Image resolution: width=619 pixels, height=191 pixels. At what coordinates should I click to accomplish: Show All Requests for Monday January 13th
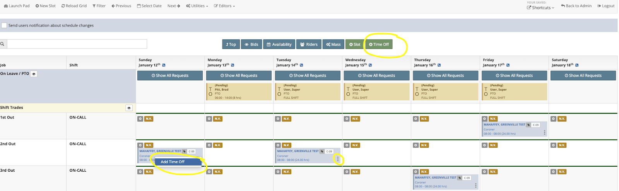(239, 76)
